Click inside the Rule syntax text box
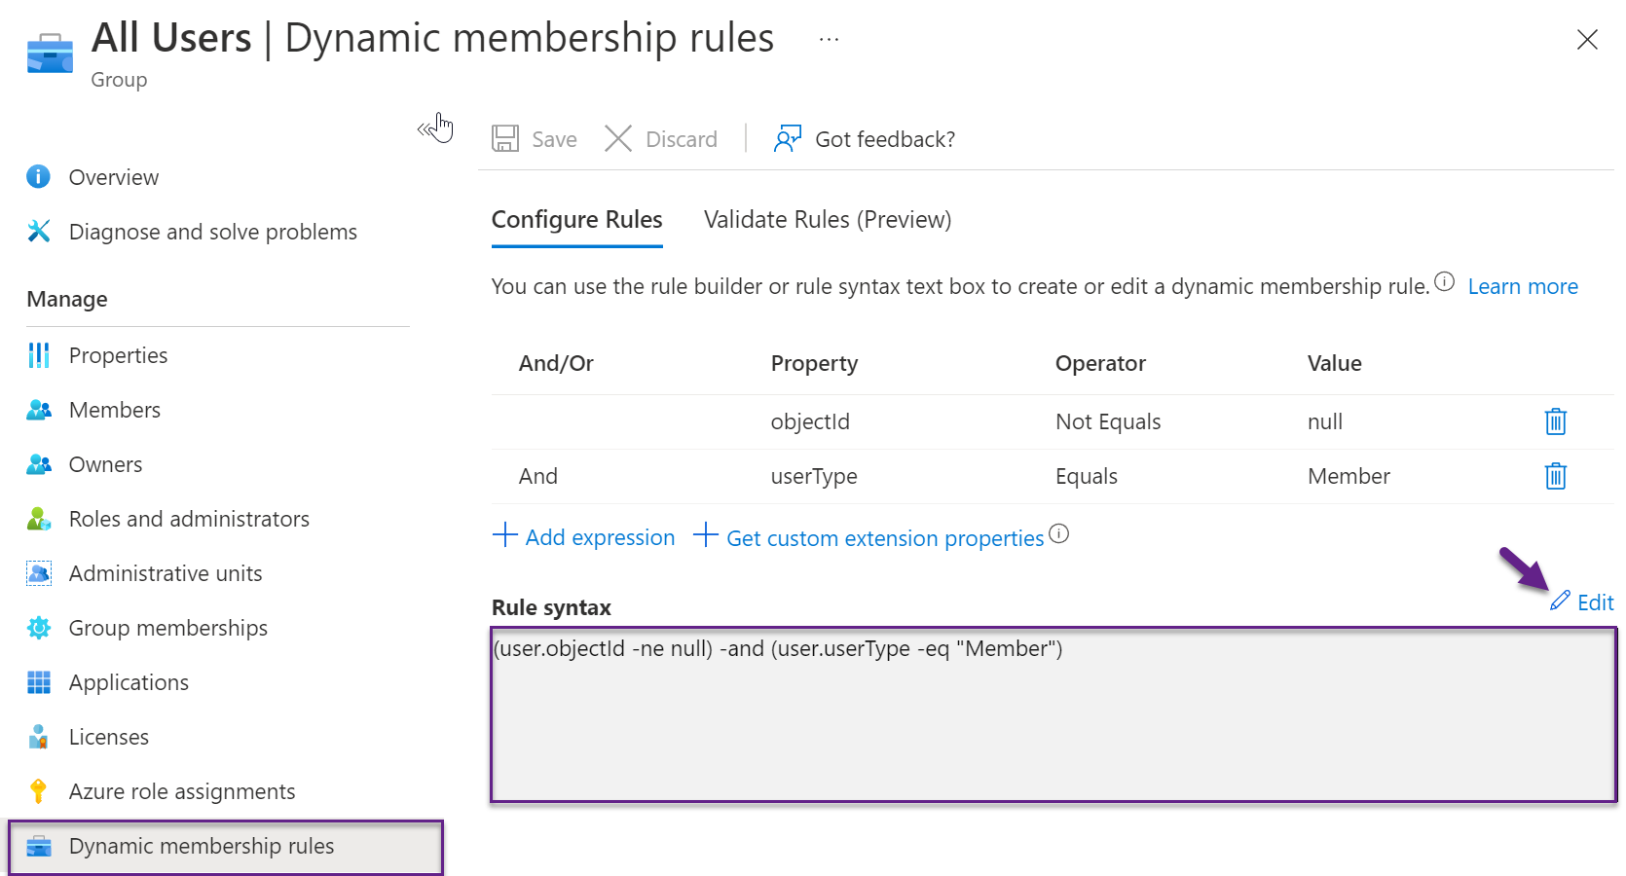Screen dimensions: 1626x876 tap(1053, 714)
